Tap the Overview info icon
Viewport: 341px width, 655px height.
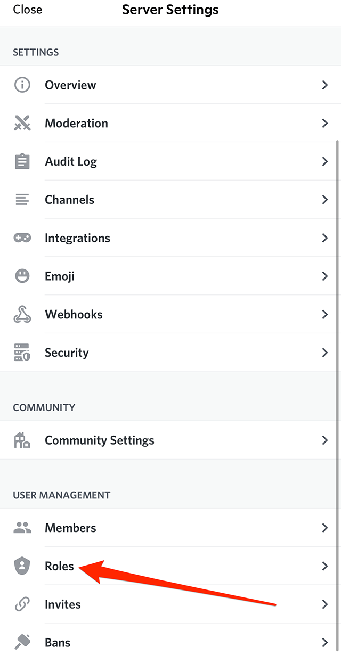pyautogui.click(x=22, y=85)
